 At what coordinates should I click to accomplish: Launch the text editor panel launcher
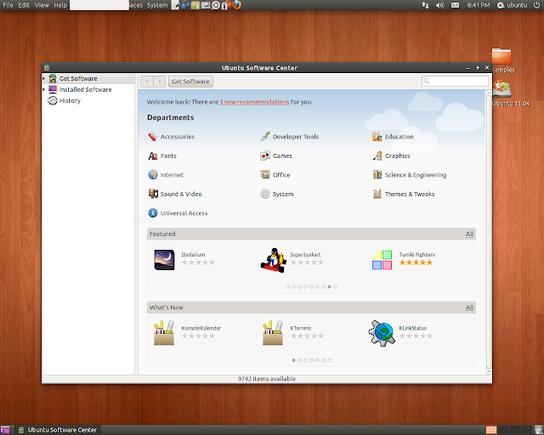[176, 5]
